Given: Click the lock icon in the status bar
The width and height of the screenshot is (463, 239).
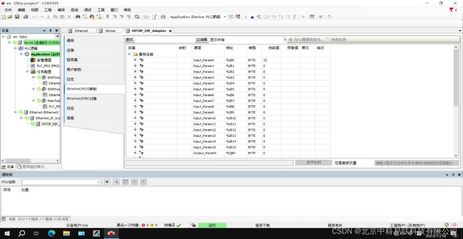Looking at the screenshot, I should pyautogui.click(x=193, y=225).
